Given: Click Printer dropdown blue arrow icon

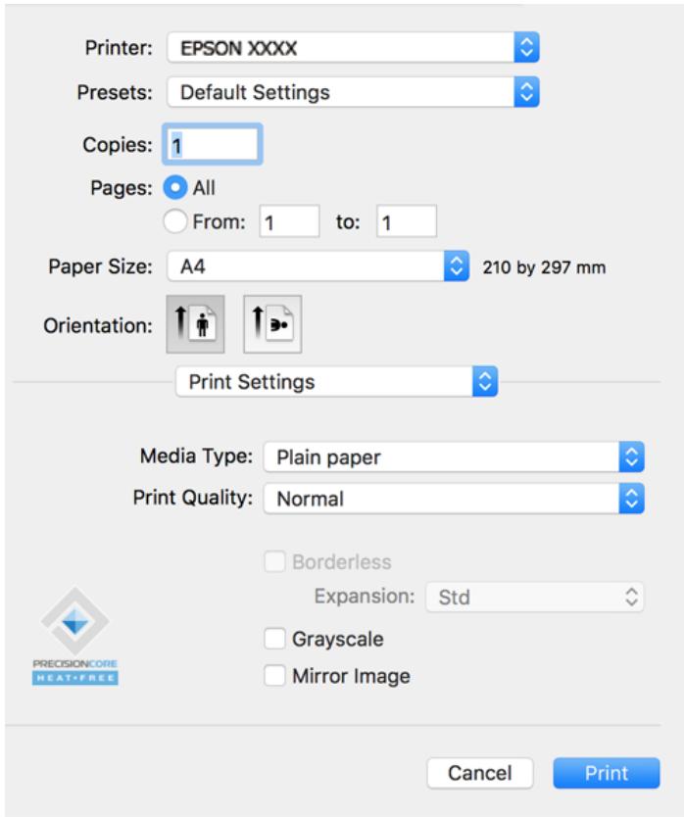Looking at the screenshot, I should click(526, 47).
